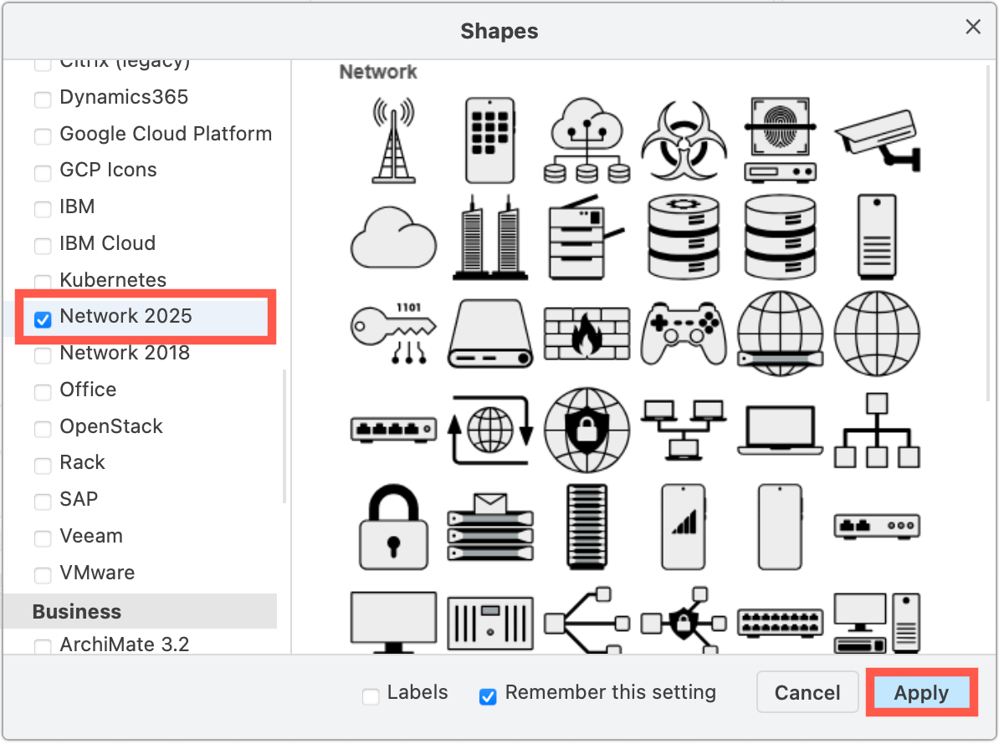
Task: Select the laptop shape
Action: [780, 431]
